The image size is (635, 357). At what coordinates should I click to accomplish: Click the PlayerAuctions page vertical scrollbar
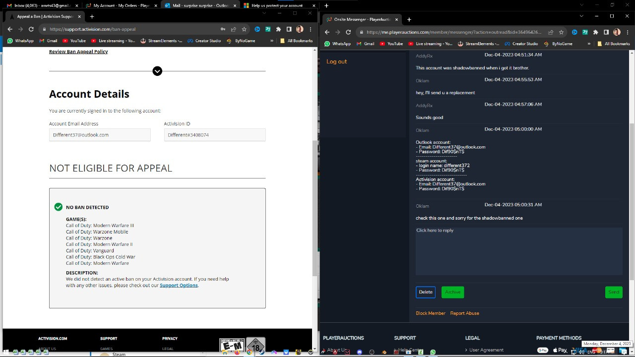click(632, 202)
